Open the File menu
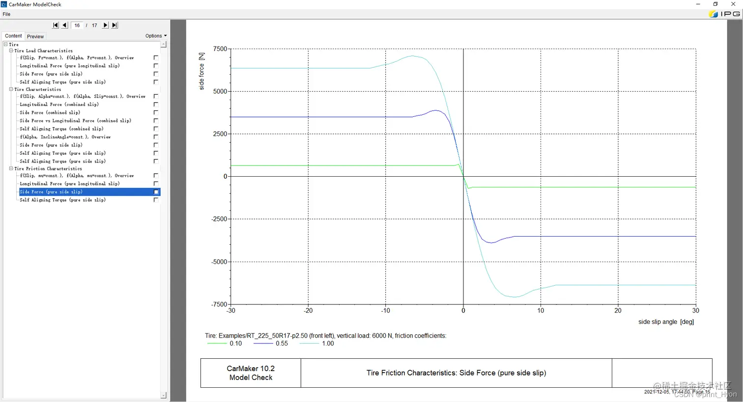Image resolution: width=743 pixels, height=402 pixels. pyautogui.click(x=6, y=14)
